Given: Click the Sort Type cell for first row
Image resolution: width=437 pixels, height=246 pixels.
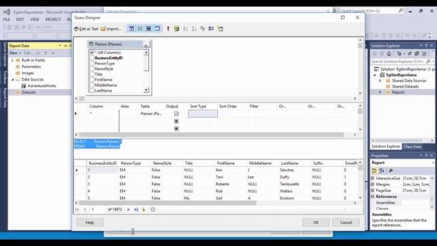Looking at the screenshot, I should tap(203, 113).
